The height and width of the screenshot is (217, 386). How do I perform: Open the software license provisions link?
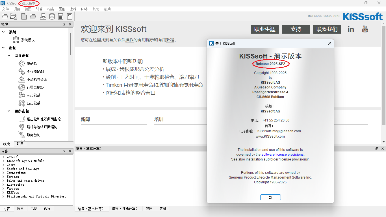pos(282,155)
